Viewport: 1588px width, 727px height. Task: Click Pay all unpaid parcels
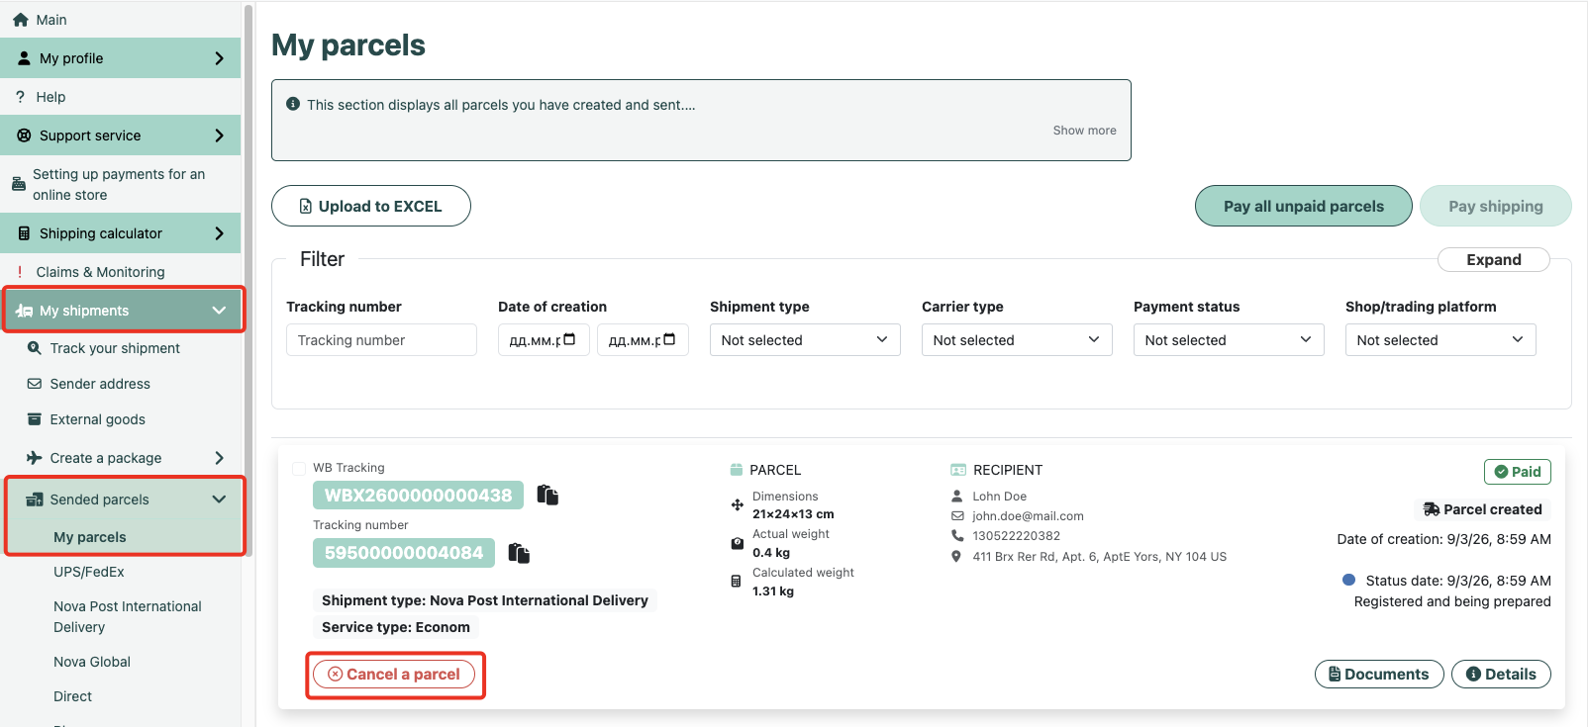1304,206
